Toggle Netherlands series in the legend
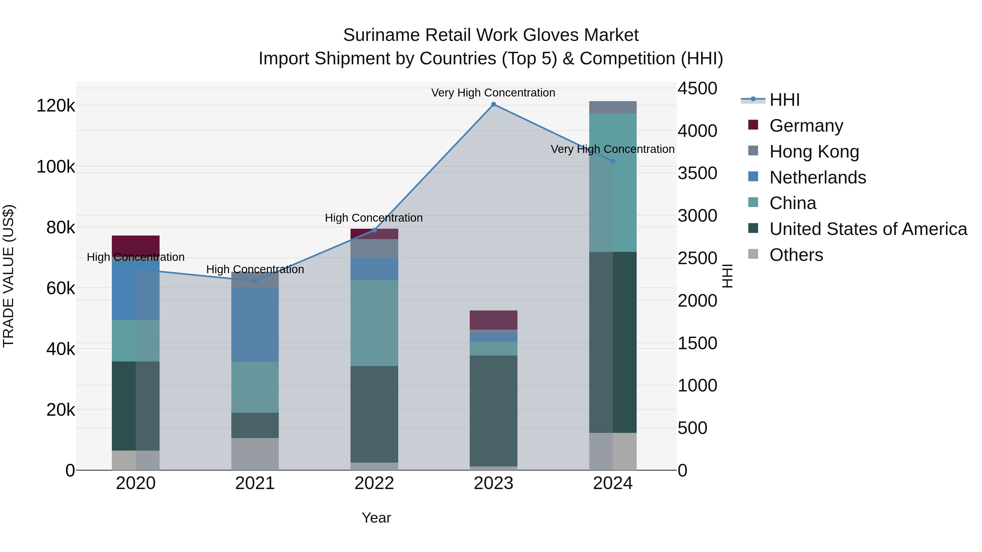Image resolution: width=982 pixels, height=552 pixels. tap(807, 177)
